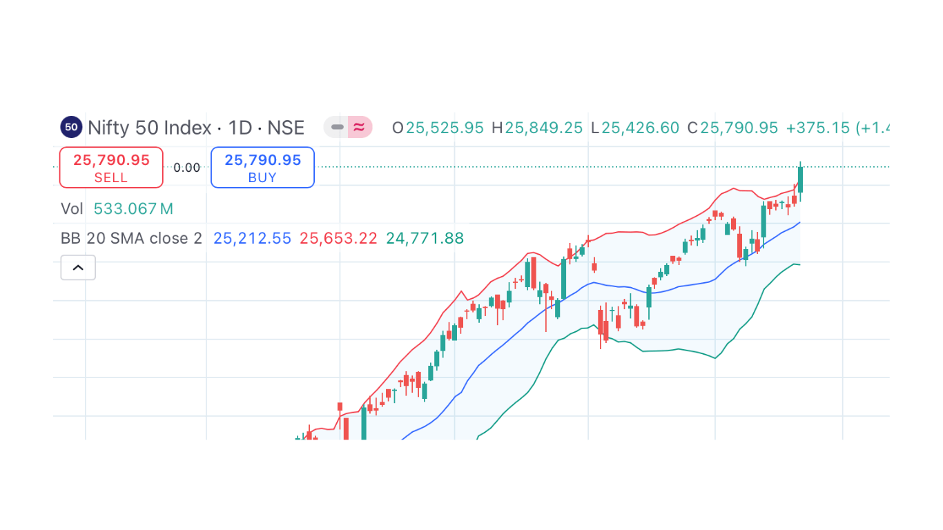Viewport: 943px width, 530px height.
Task: Click the SELL 25,790.95 button
Action: 111,168
